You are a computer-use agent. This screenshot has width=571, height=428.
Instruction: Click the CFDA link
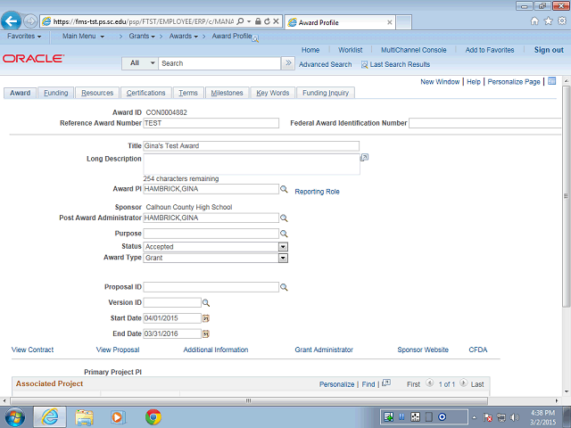[x=478, y=350]
